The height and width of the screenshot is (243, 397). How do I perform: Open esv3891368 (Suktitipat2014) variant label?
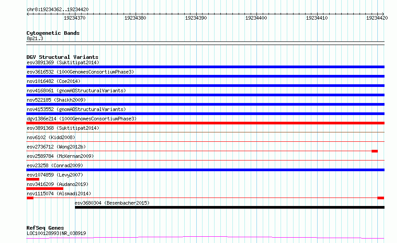click(x=63, y=128)
